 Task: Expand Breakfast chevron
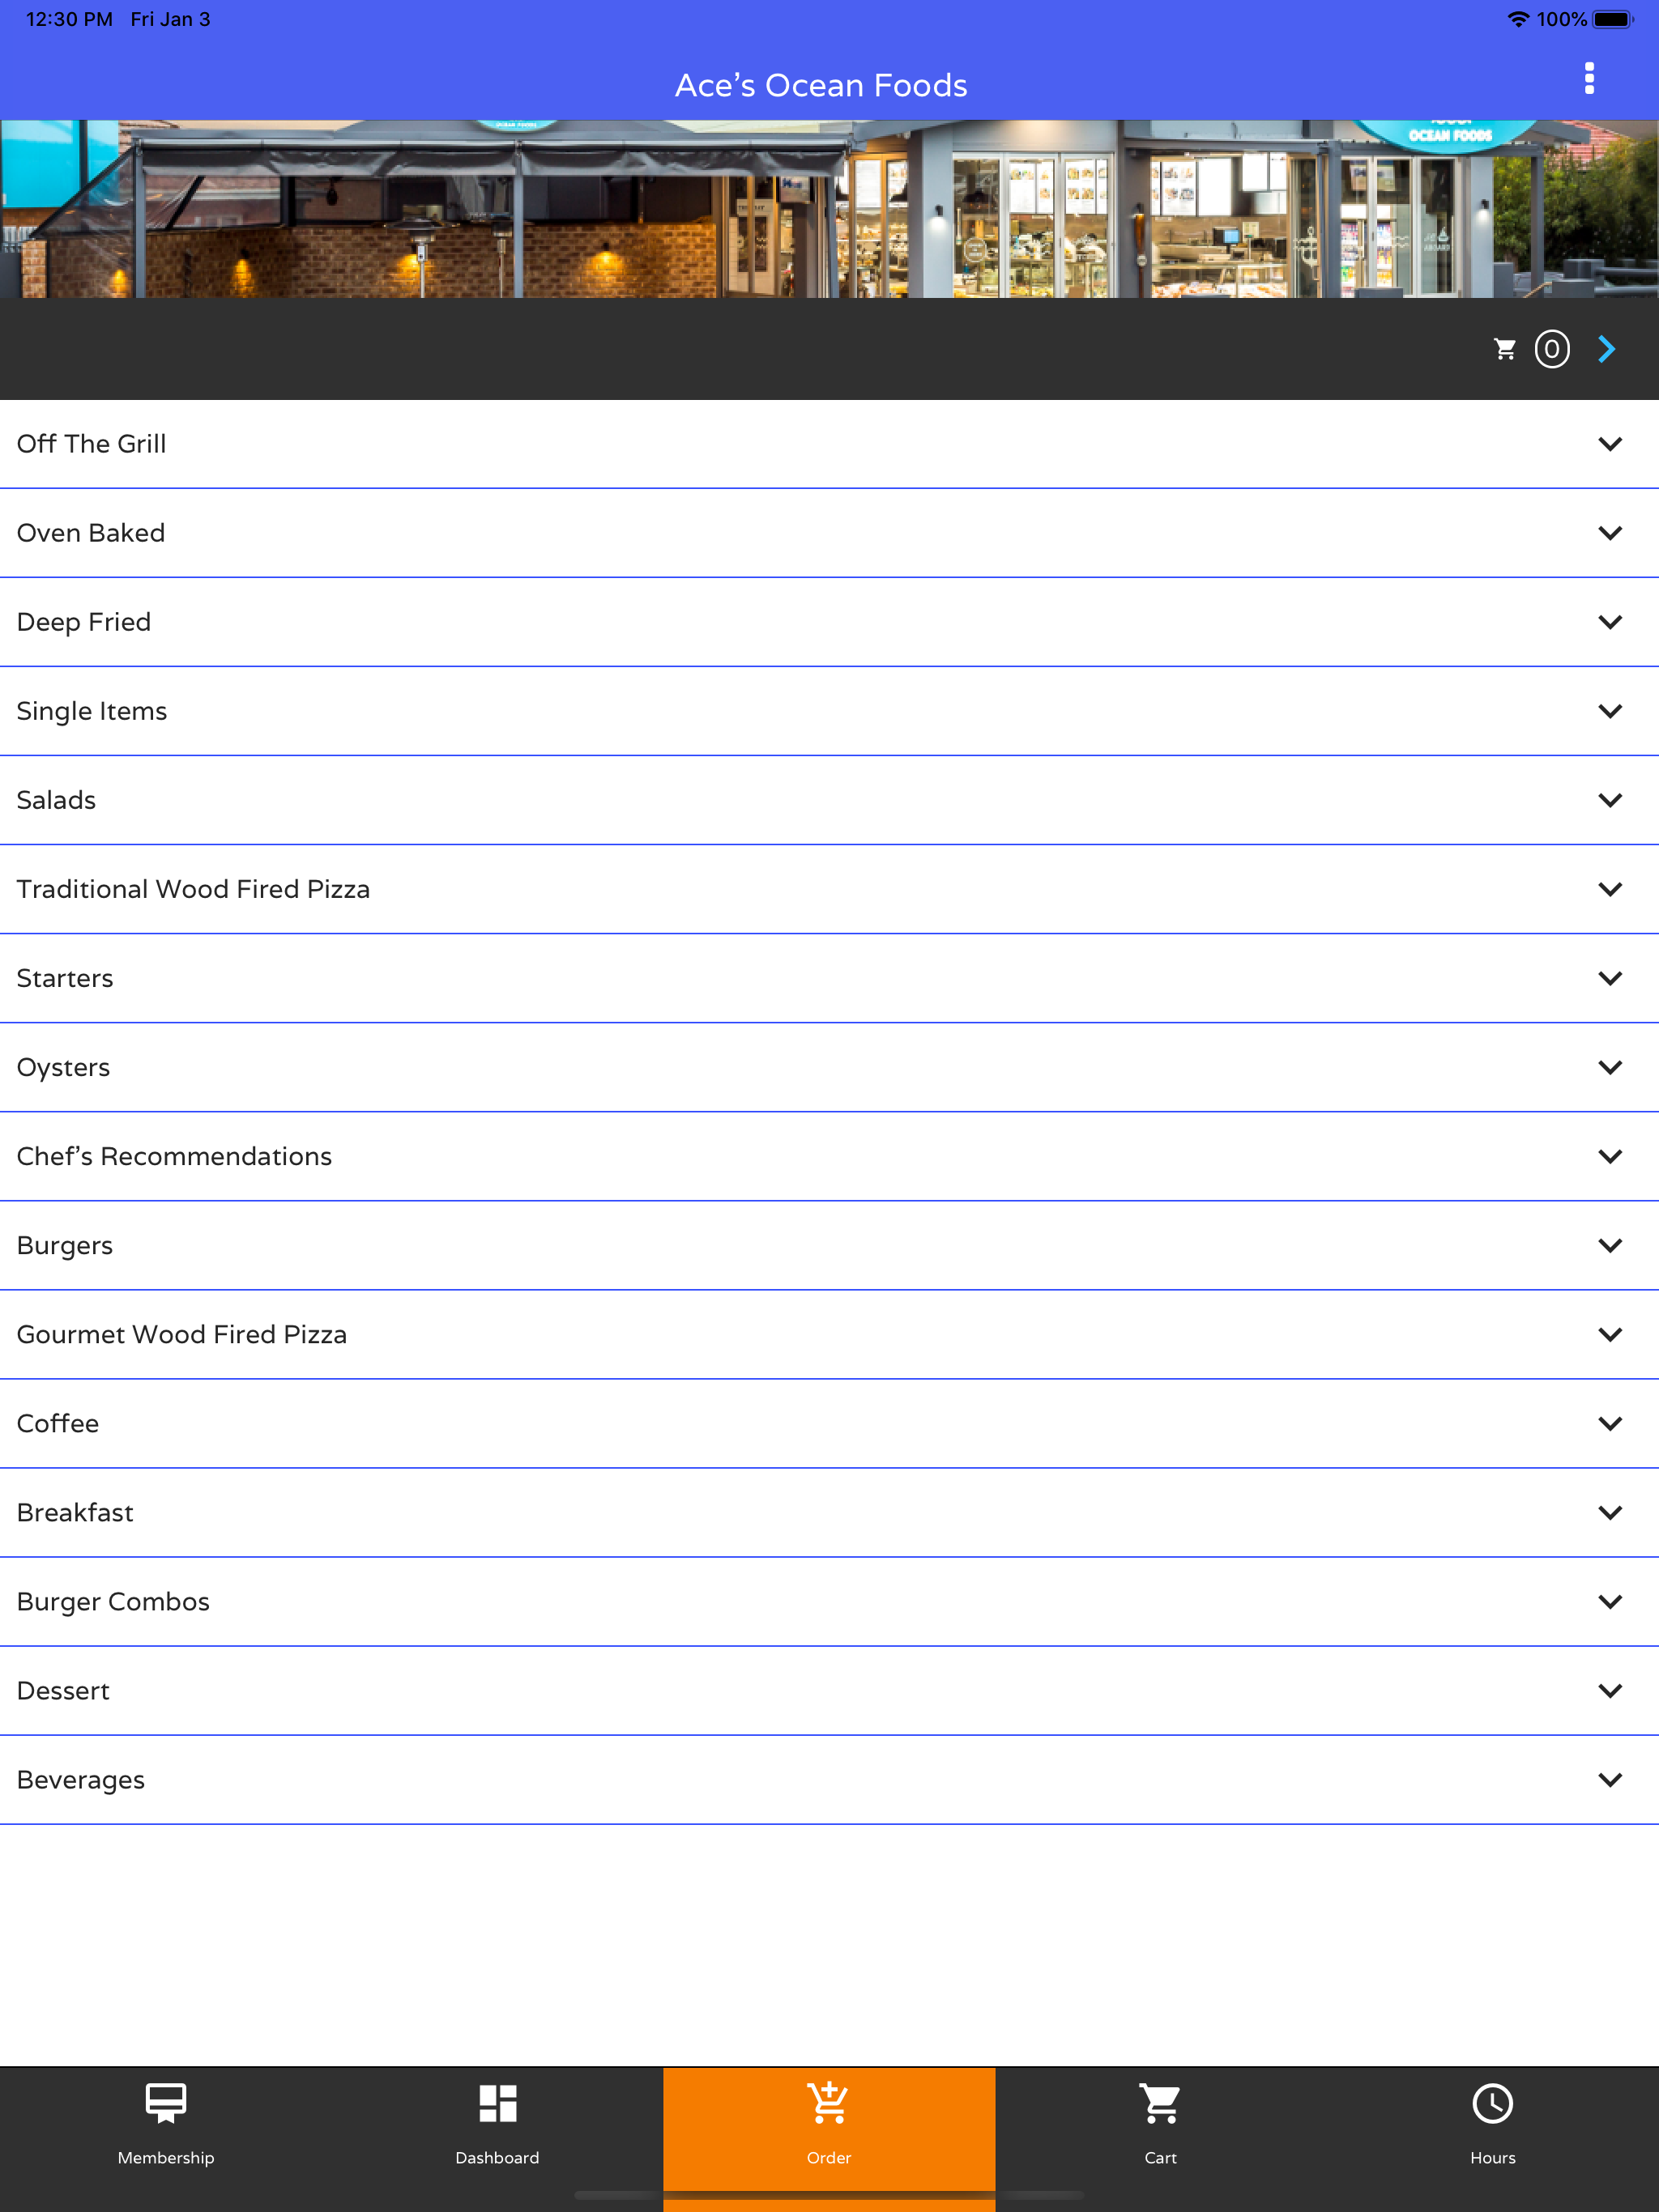coord(1610,1512)
